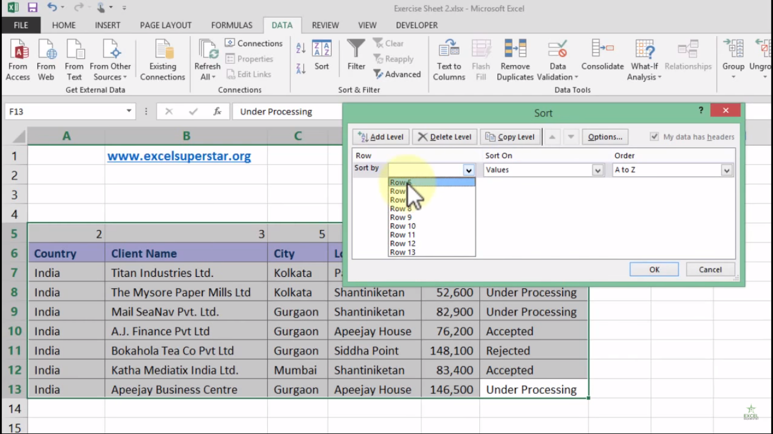The width and height of the screenshot is (773, 434).
Task: Open Existing Connections
Action: (162, 60)
